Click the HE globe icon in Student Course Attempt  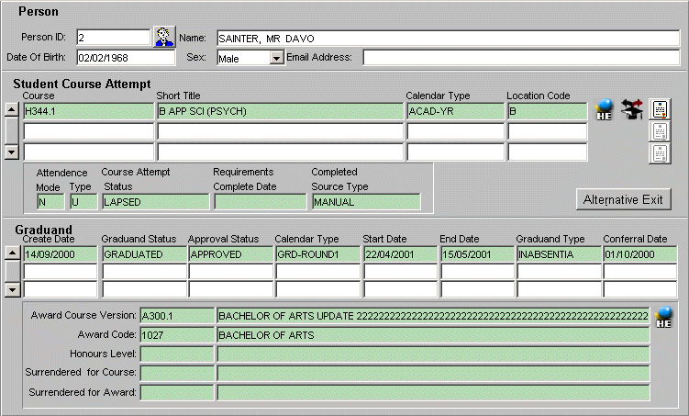[605, 109]
